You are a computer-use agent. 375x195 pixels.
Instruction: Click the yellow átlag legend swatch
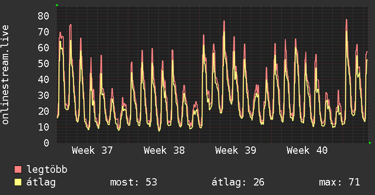tap(18, 182)
